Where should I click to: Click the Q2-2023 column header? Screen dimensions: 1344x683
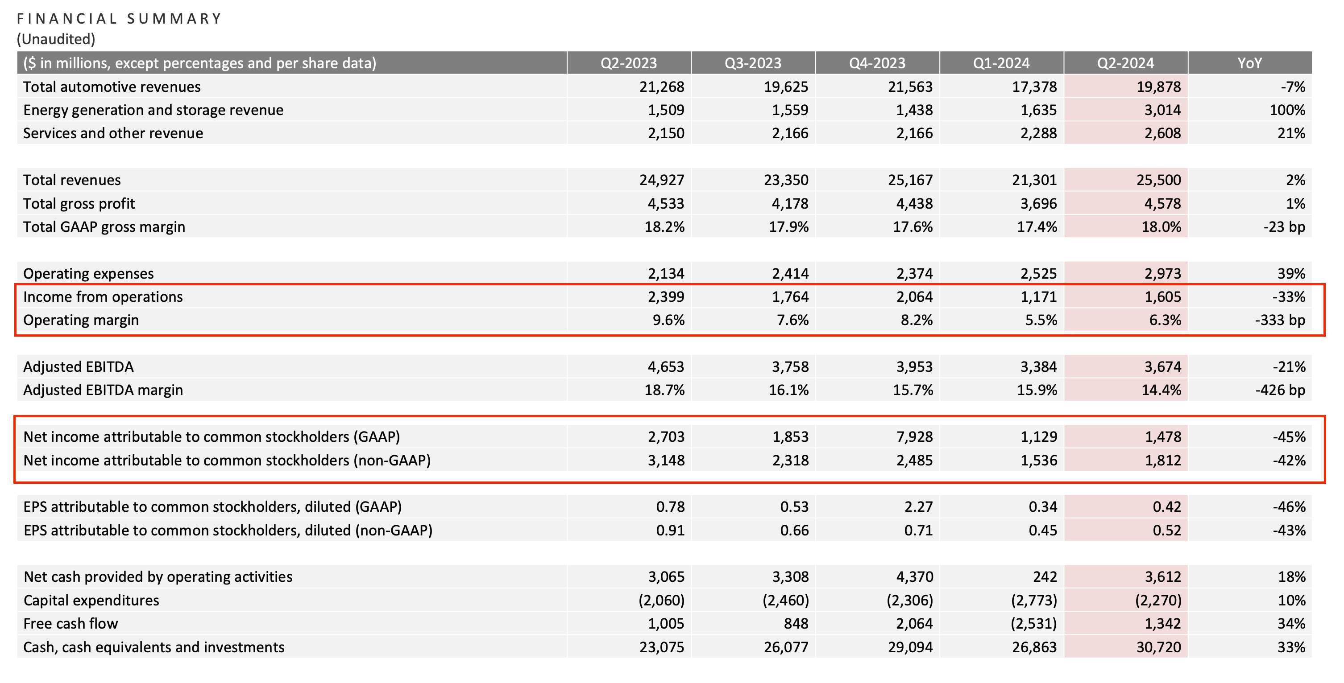[628, 63]
